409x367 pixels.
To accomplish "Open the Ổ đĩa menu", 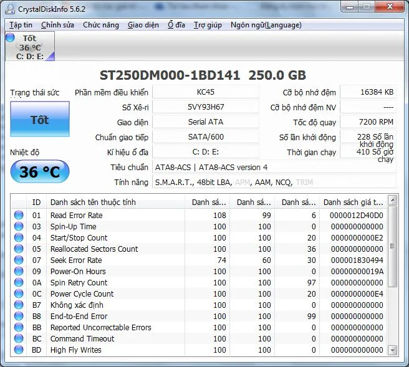I will click(x=176, y=25).
